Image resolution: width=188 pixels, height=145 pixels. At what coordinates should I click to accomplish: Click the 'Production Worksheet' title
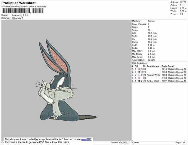(18, 3)
